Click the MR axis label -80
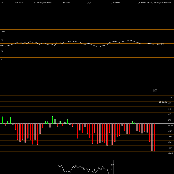174x174 pixels. [170, 148]
